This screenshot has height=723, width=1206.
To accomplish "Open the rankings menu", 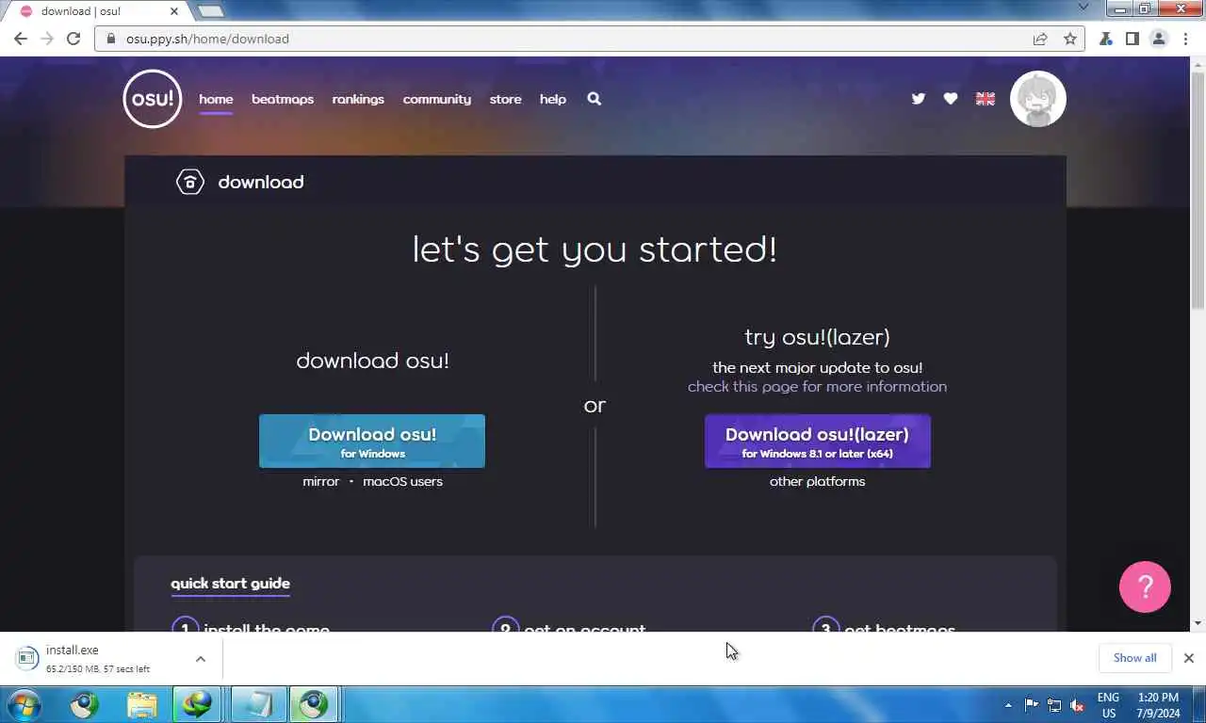I will (358, 99).
